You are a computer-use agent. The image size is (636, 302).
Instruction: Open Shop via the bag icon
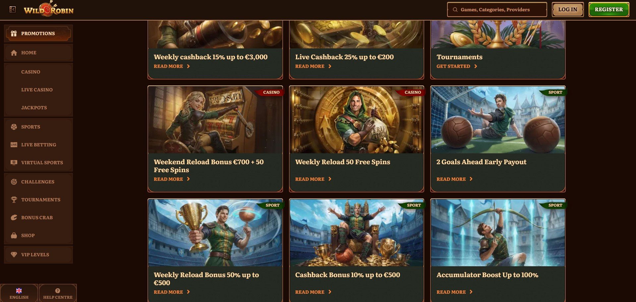(x=14, y=235)
